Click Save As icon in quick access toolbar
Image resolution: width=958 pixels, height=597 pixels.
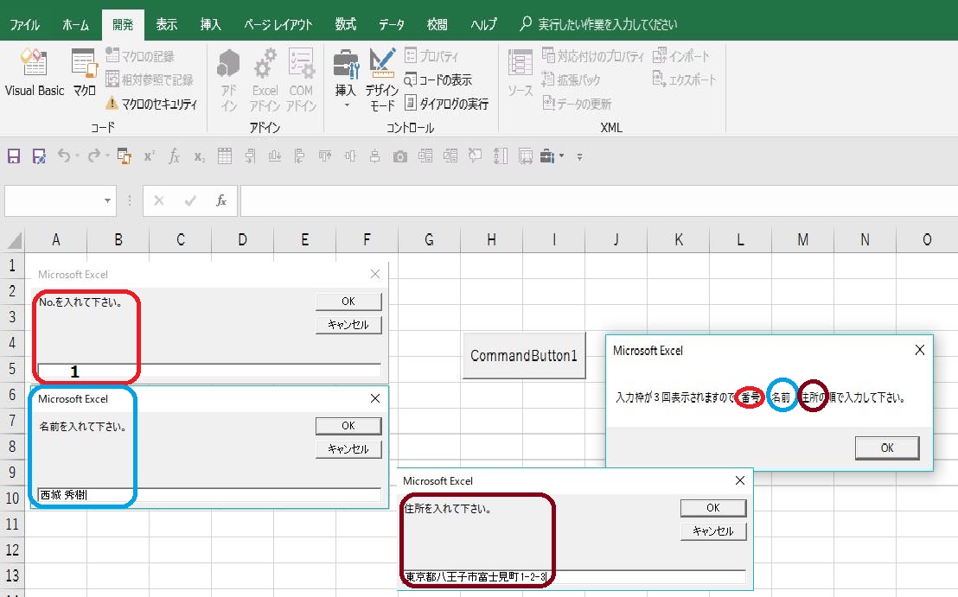[x=39, y=156]
